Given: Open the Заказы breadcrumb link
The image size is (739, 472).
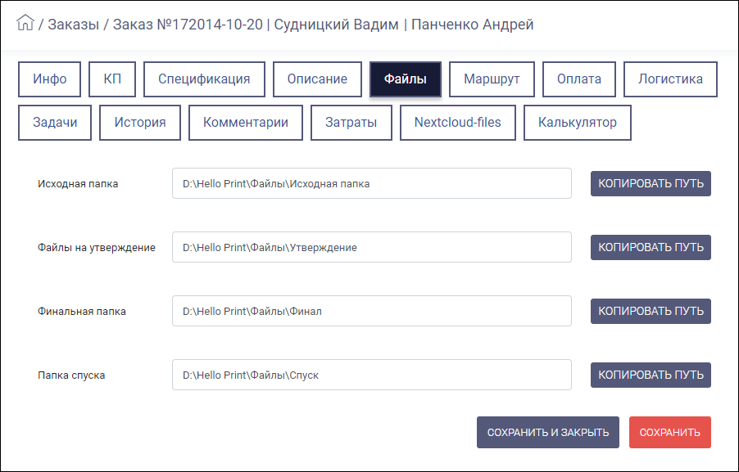Looking at the screenshot, I should (74, 25).
